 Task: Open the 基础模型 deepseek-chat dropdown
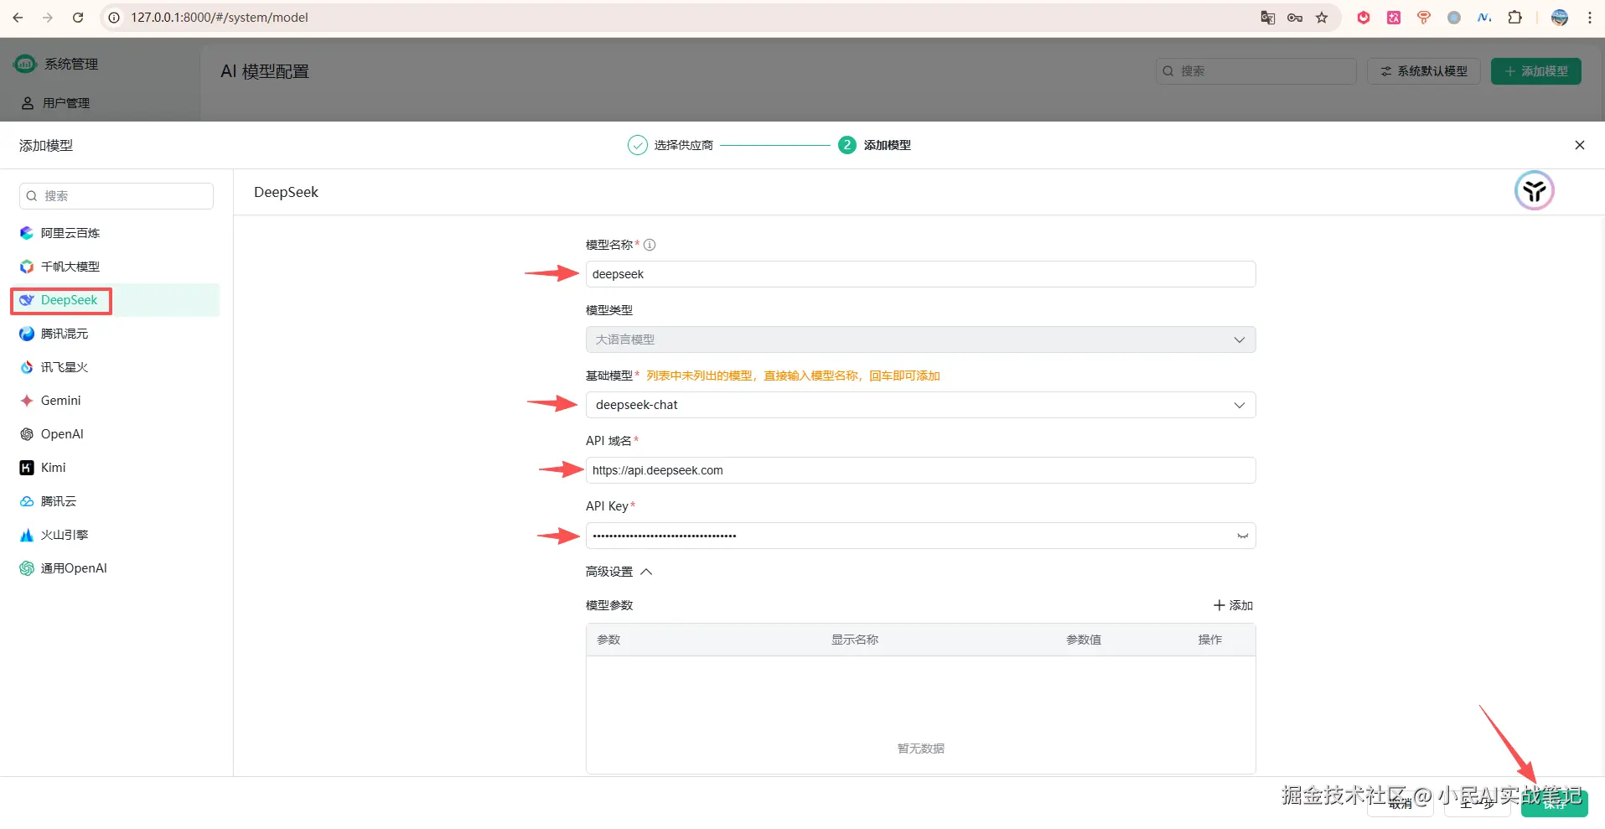pos(920,405)
